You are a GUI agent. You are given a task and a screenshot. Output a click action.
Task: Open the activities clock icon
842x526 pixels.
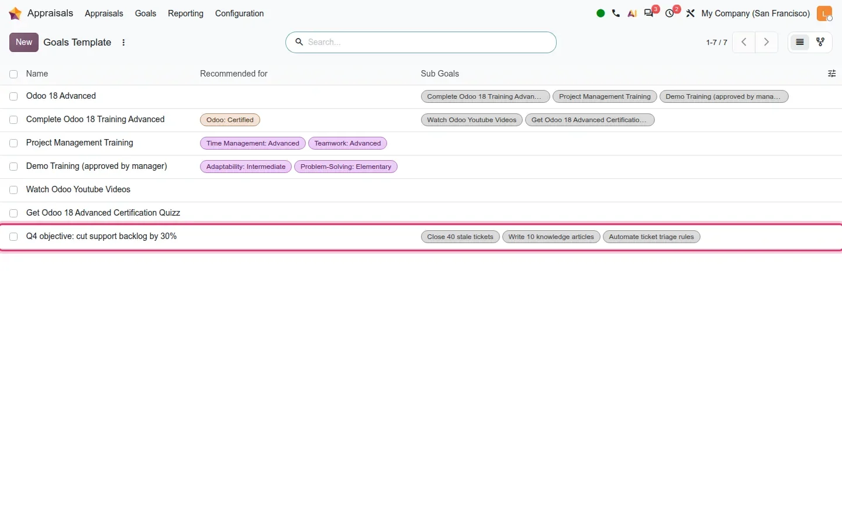click(x=670, y=13)
